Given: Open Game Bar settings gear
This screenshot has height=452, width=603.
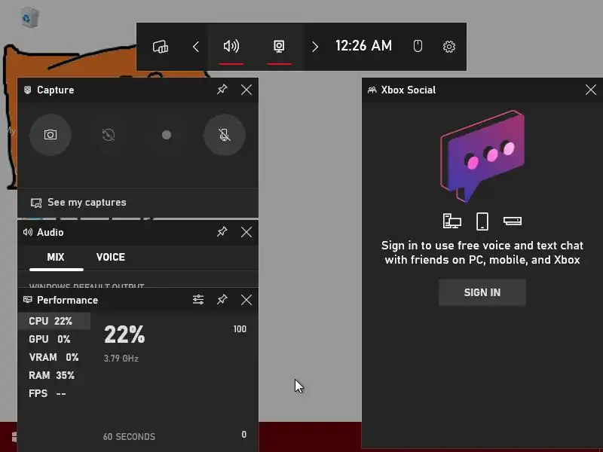Looking at the screenshot, I should click(x=449, y=47).
